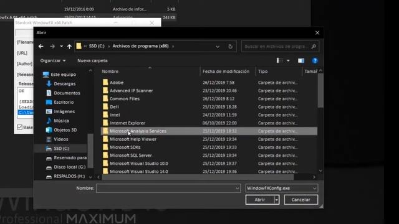The image size is (399, 224).
Task: Select Microsoft Analysis Services folder
Action: click(209, 131)
